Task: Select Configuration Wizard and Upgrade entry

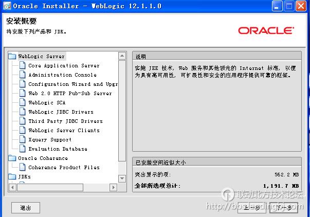Action: tap(73, 84)
